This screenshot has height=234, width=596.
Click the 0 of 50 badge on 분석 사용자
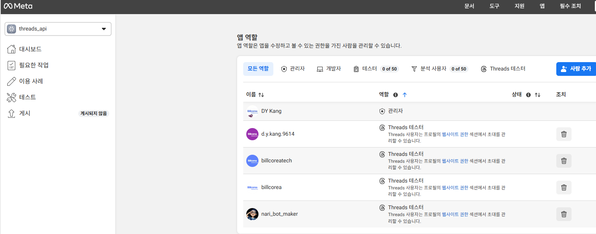click(459, 69)
